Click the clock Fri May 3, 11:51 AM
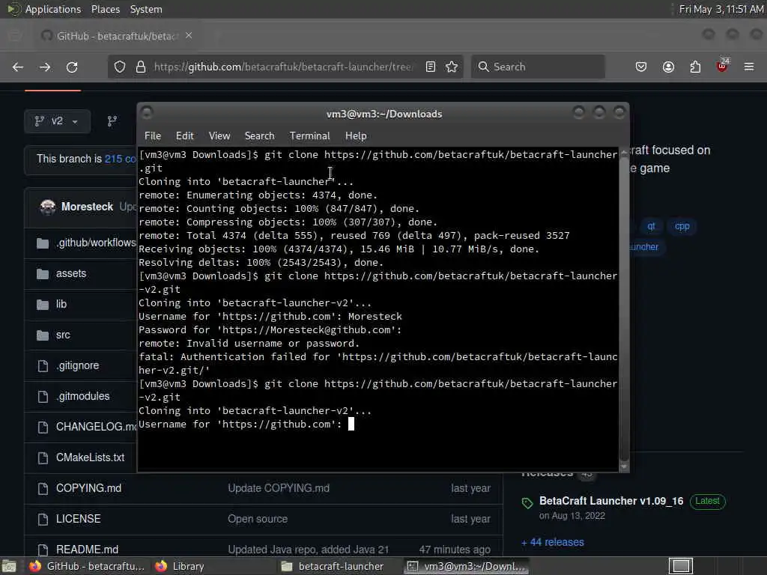This screenshot has height=575, width=767. 721,9
